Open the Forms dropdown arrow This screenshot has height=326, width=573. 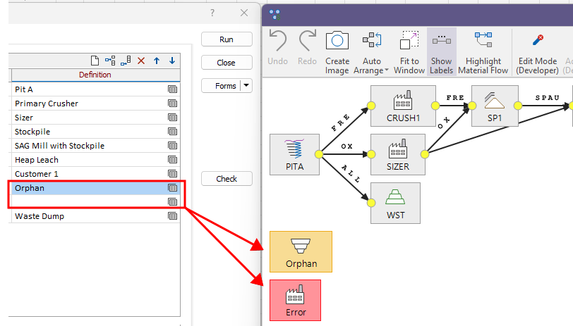click(246, 86)
